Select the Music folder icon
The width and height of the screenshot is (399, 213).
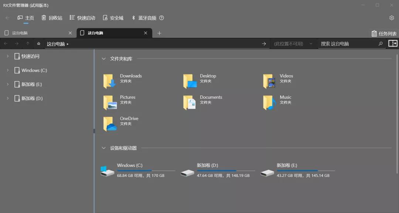269,102
